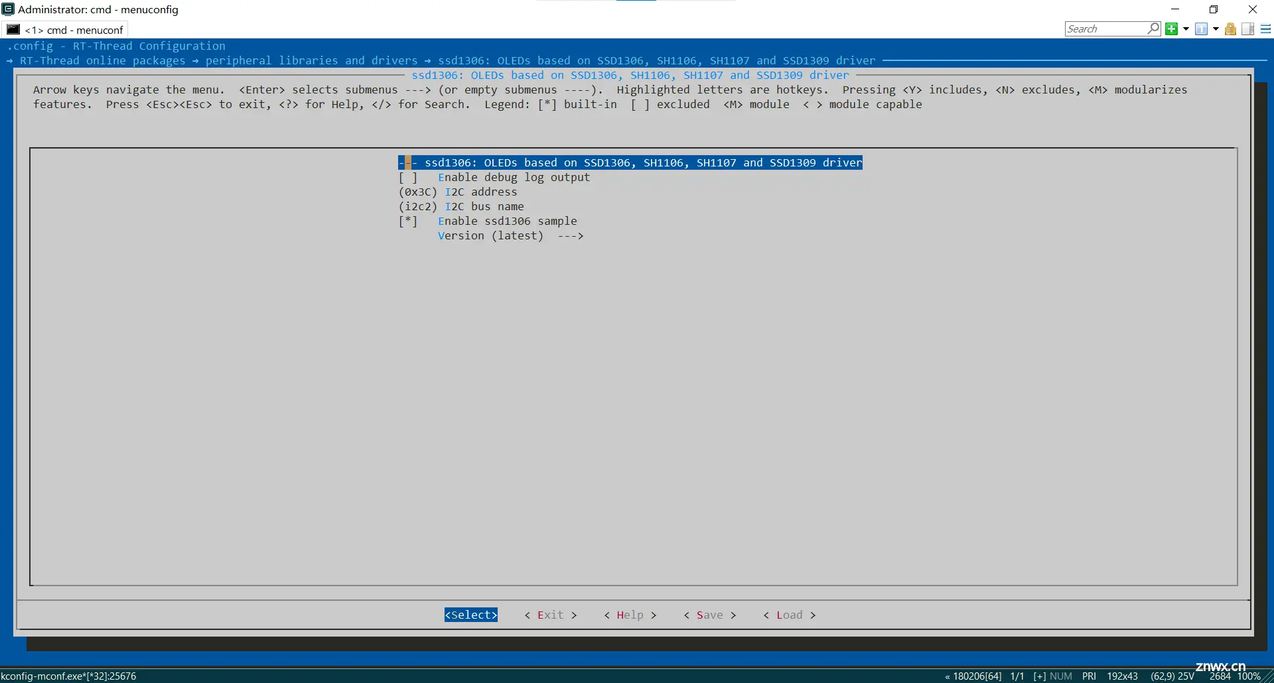Click the active console number icon
Screen dimensions: 1274x683
point(1202,29)
